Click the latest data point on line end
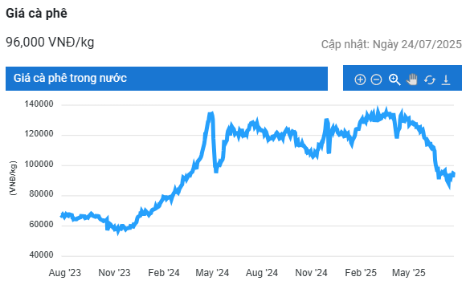The width and height of the screenshot is (470, 293). click(x=454, y=174)
